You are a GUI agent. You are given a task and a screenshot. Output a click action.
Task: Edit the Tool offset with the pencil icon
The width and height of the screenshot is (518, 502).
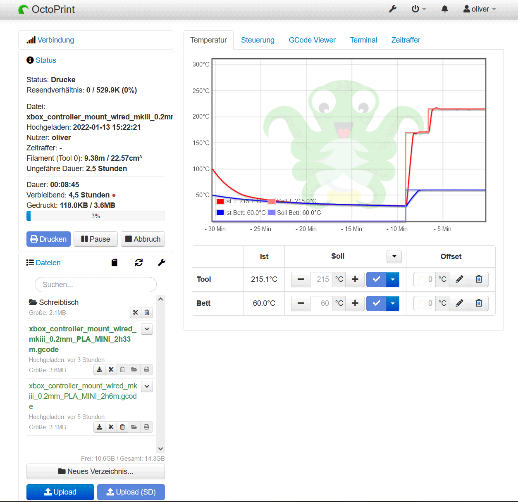(459, 279)
